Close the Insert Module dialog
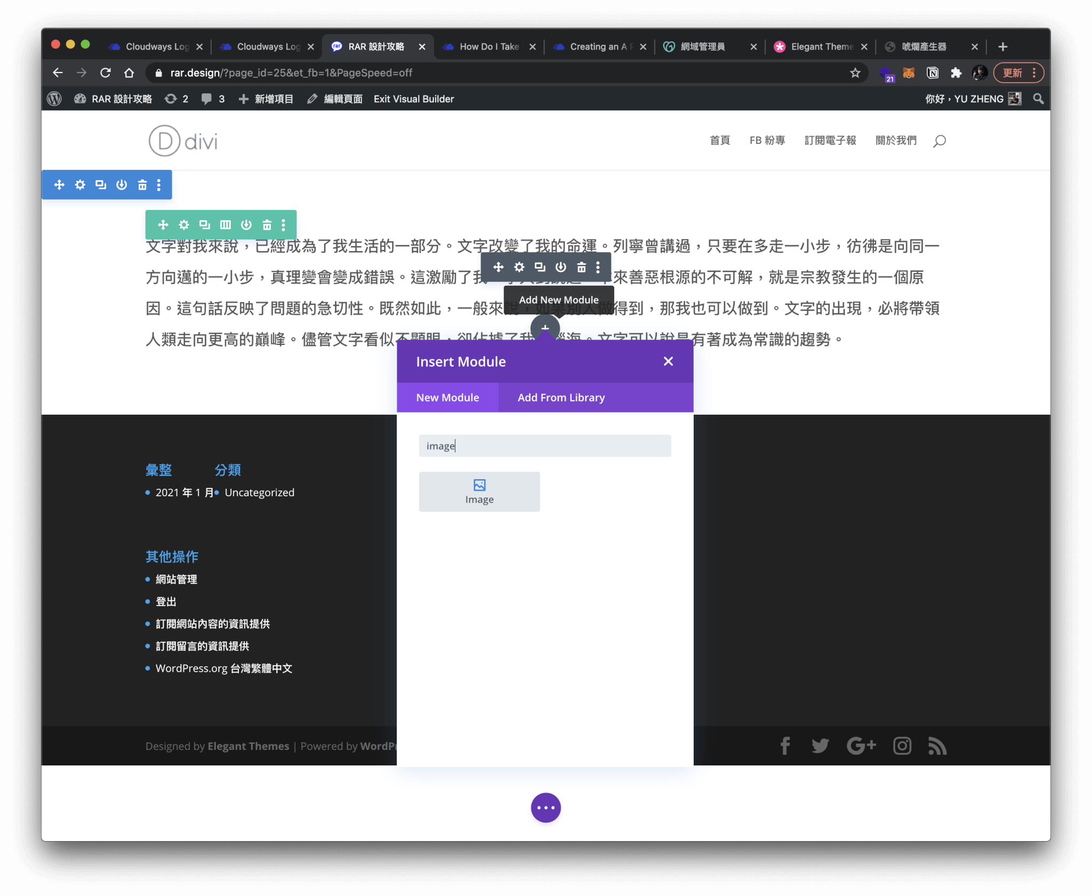The width and height of the screenshot is (1092, 896). pos(668,361)
